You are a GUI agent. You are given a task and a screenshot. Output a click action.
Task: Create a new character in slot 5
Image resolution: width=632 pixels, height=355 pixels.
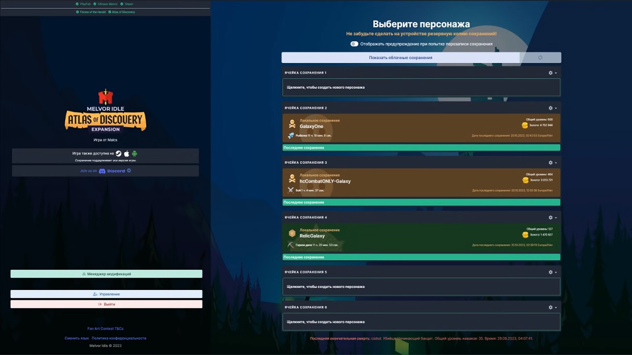(x=421, y=286)
